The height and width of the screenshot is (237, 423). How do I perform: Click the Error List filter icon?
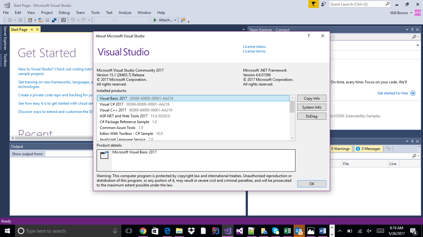tap(389, 149)
